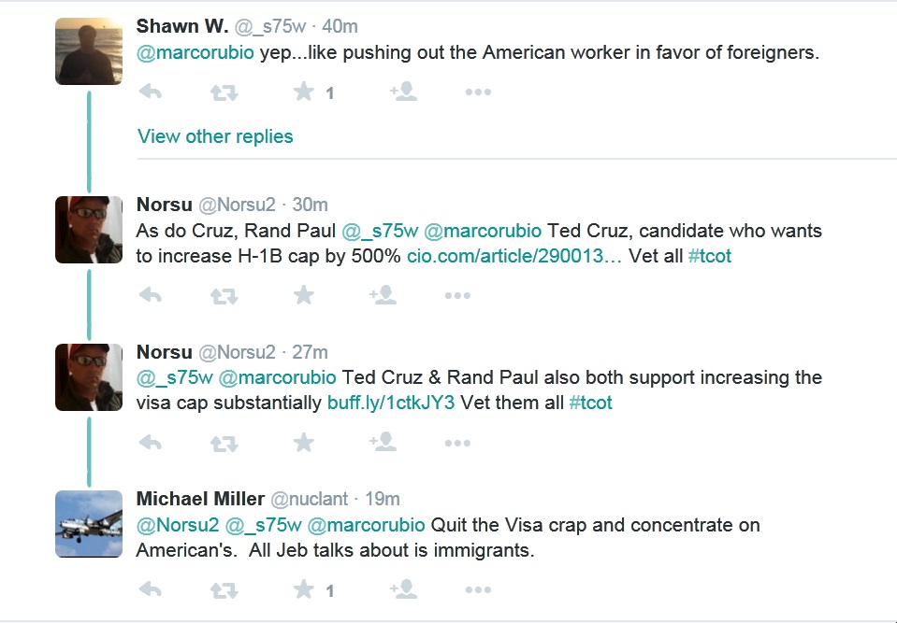Favorite Shawn W.'s tweet with the star
The image size is (897, 623).
point(303,92)
